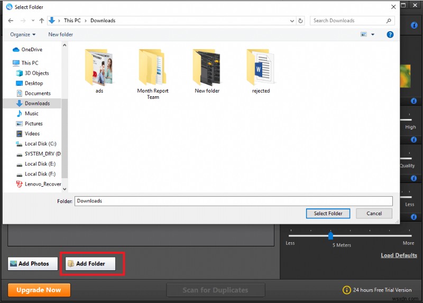Open Lenovo_Recovery drive in sidebar
This screenshot has height=303, width=423.
point(42,184)
